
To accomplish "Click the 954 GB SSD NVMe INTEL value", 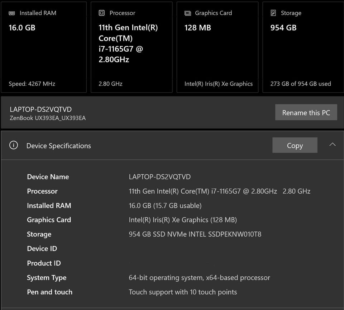I will point(195,234).
